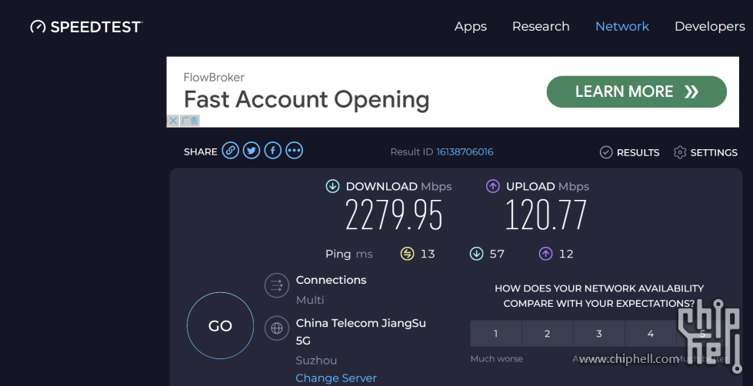Click the China Telecom JiangSu 5G server name
This screenshot has height=386, width=753.
tap(361, 331)
